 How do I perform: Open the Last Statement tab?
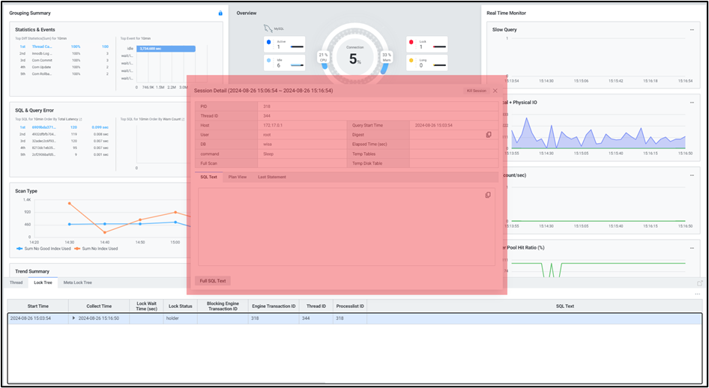(271, 178)
